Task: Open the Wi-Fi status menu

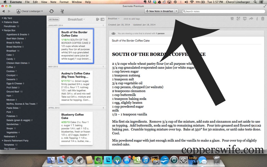Action: coord(192,2)
